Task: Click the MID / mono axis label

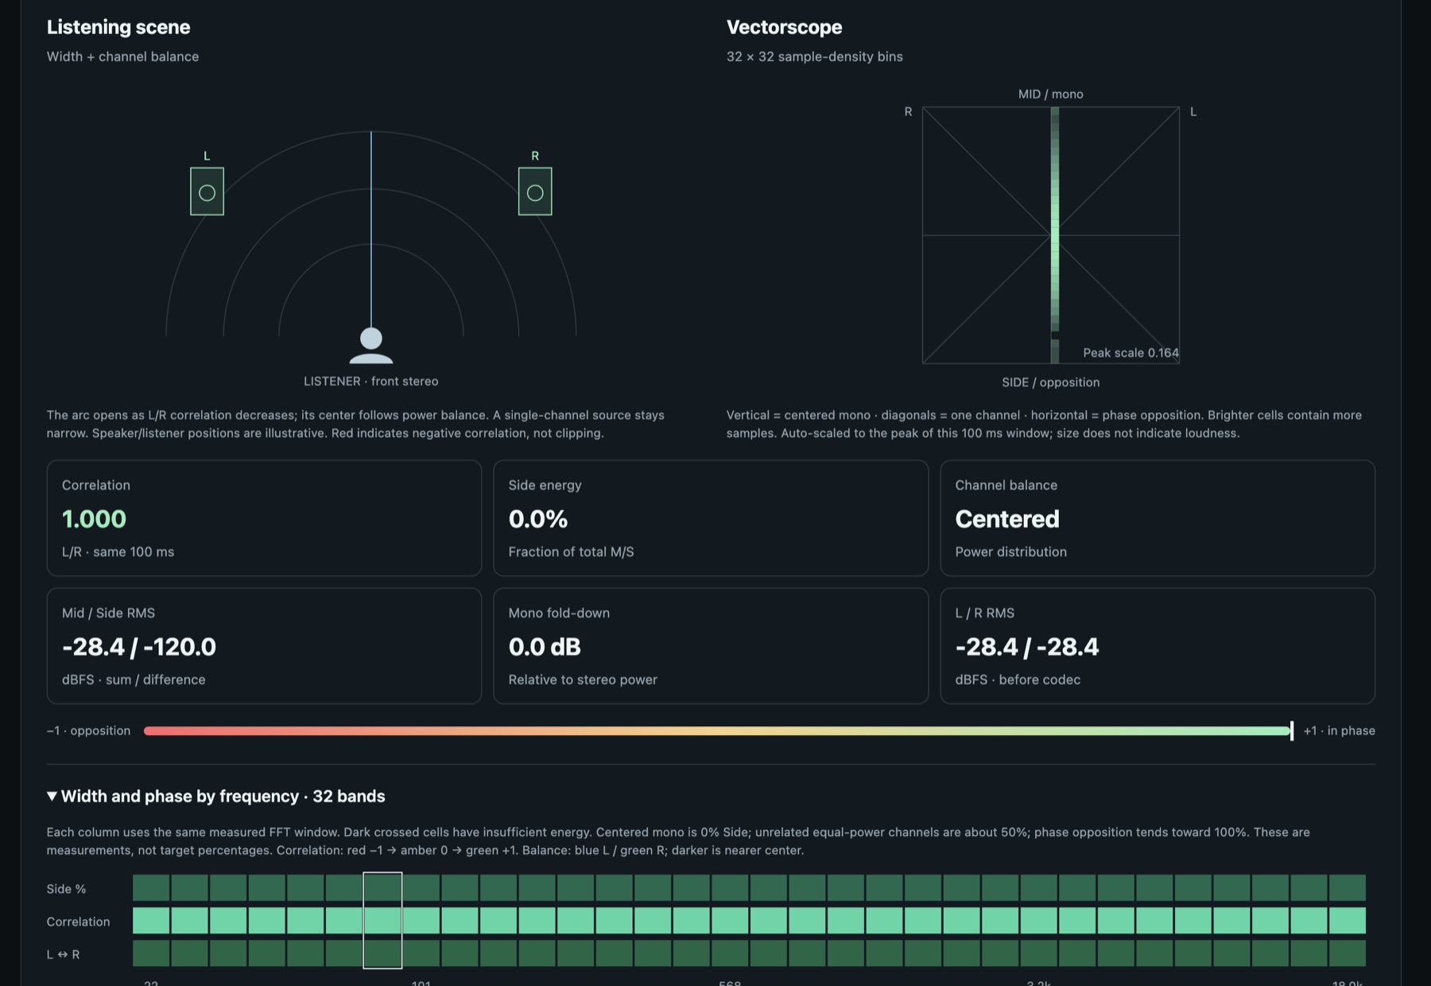Action: 1050,94
